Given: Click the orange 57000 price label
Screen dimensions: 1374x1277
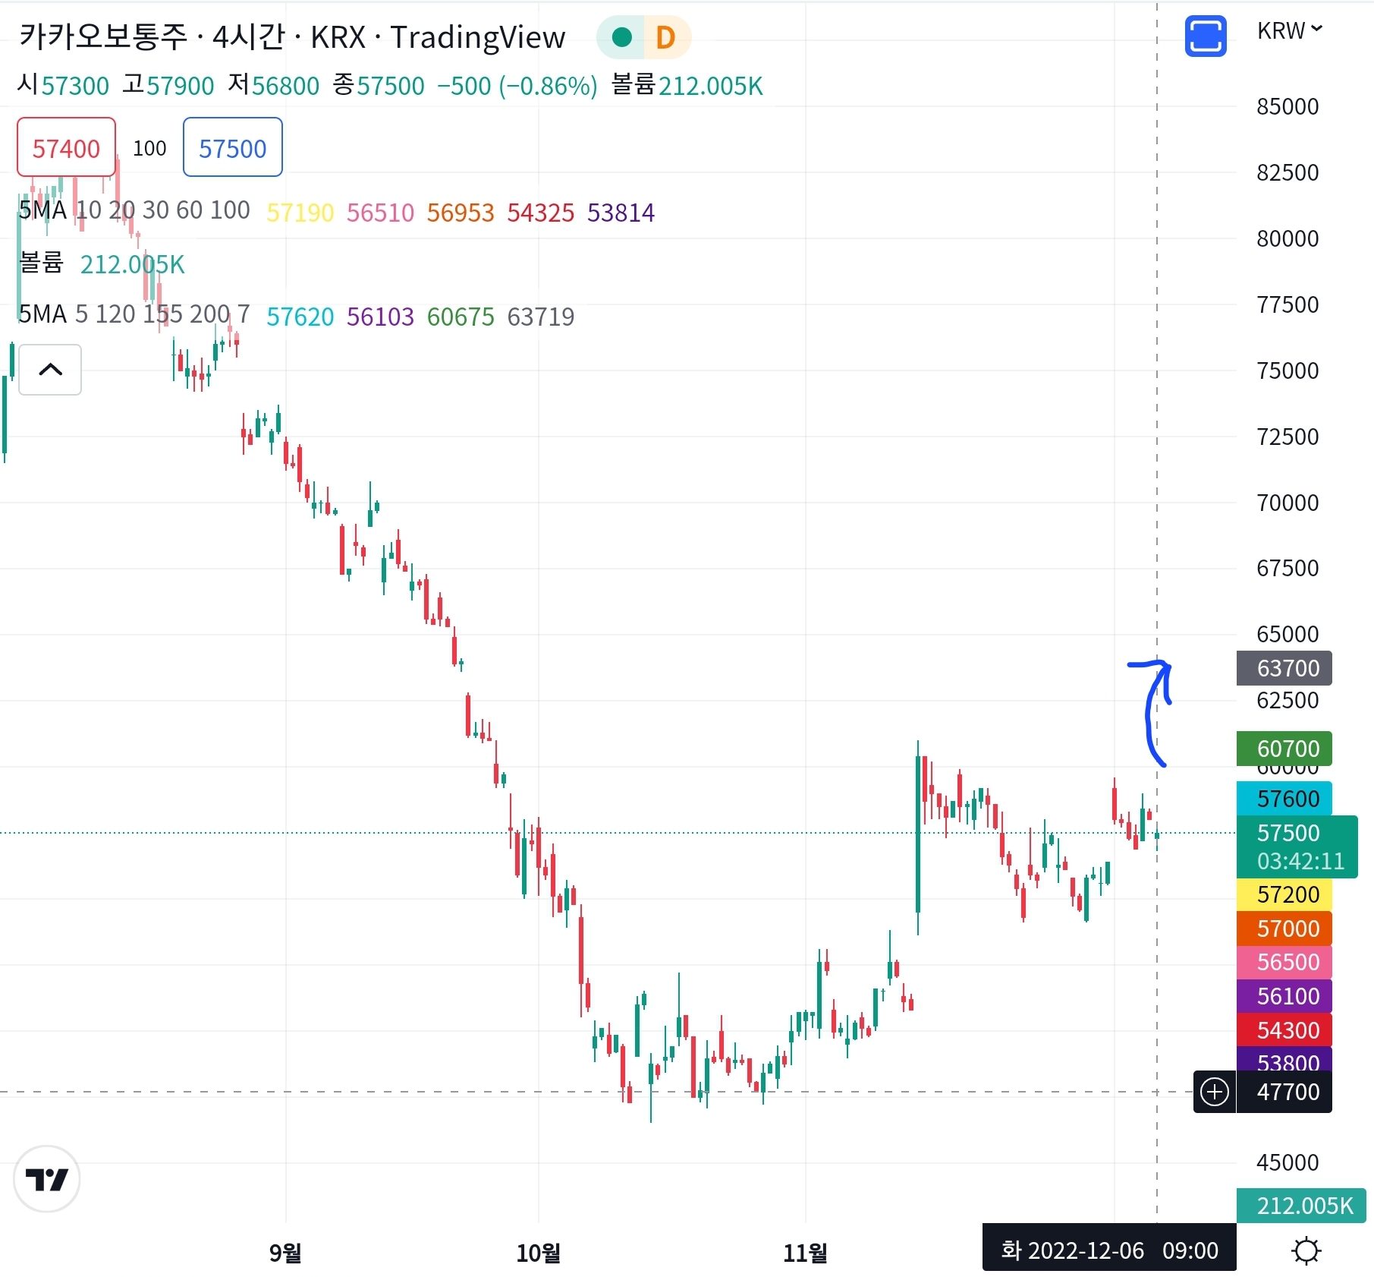Looking at the screenshot, I should pos(1284,929).
